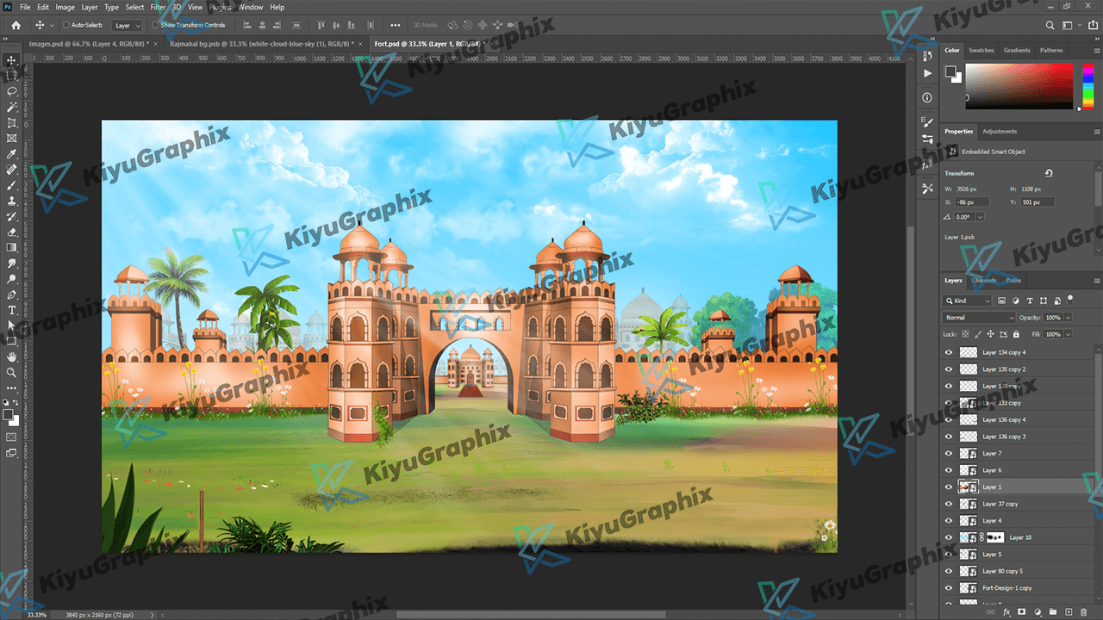Switch to the Swatches tab
The height and width of the screenshot is (620, 1103).
tap(981, 50)
